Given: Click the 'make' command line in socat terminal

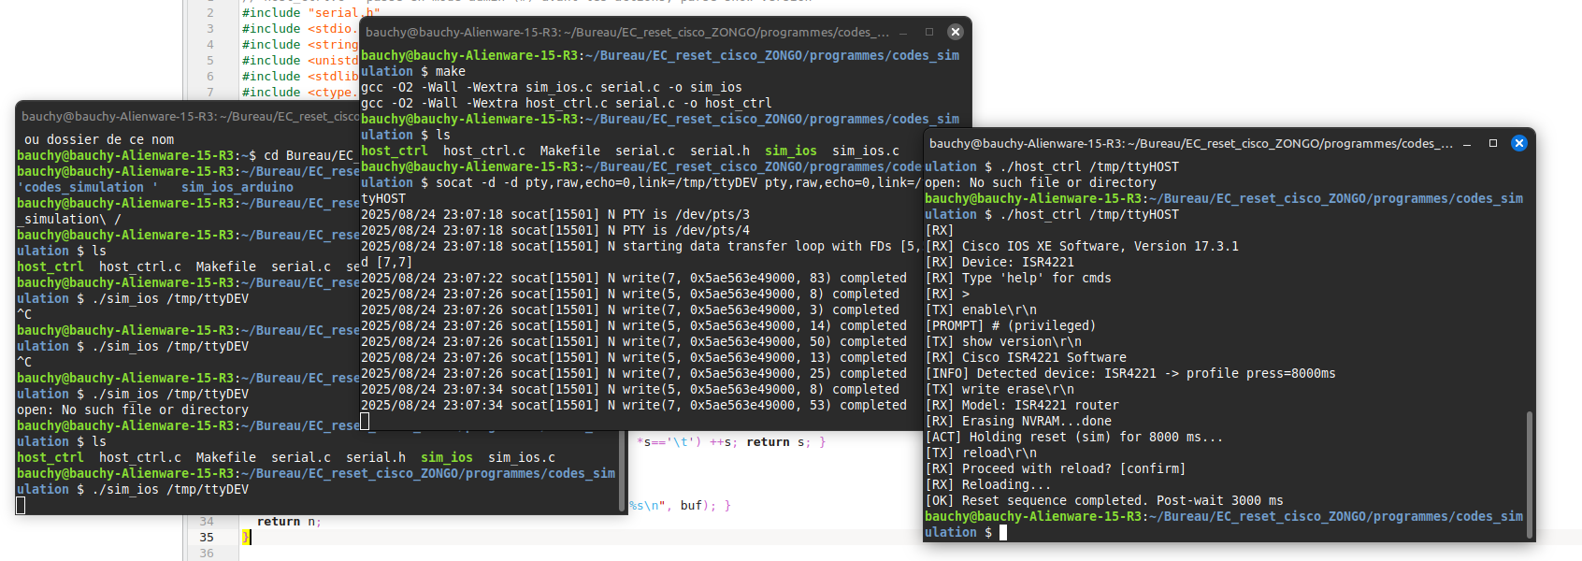Looking at the screenshot, I should [450, 71].
